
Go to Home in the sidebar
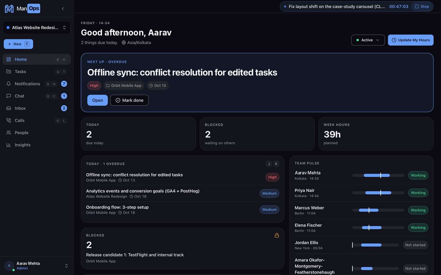[36, 59]
